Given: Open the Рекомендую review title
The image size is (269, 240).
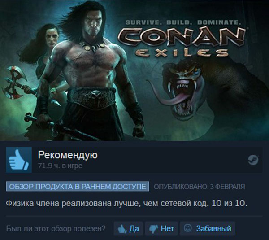Looking at the screenshot, I should coord(68,155).
